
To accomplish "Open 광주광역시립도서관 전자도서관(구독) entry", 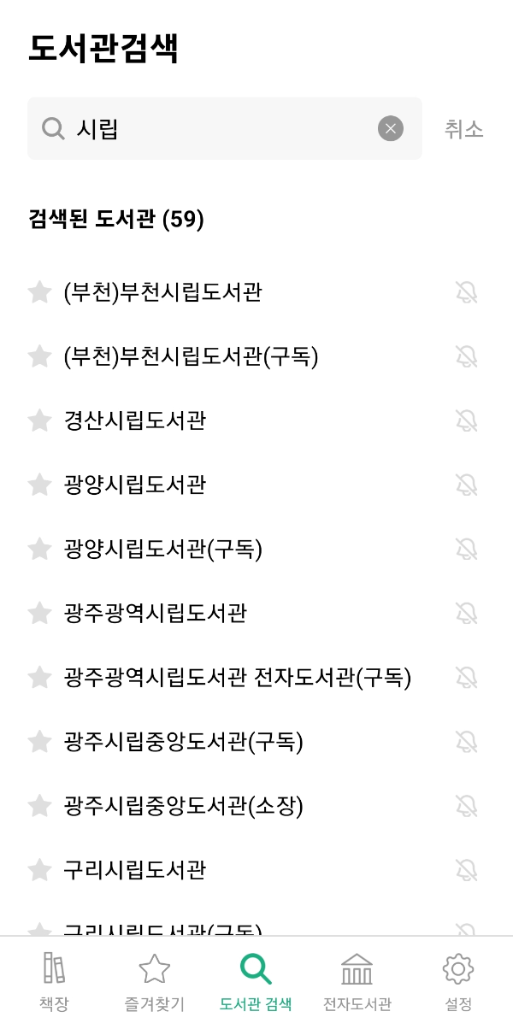I will point(239,677).
